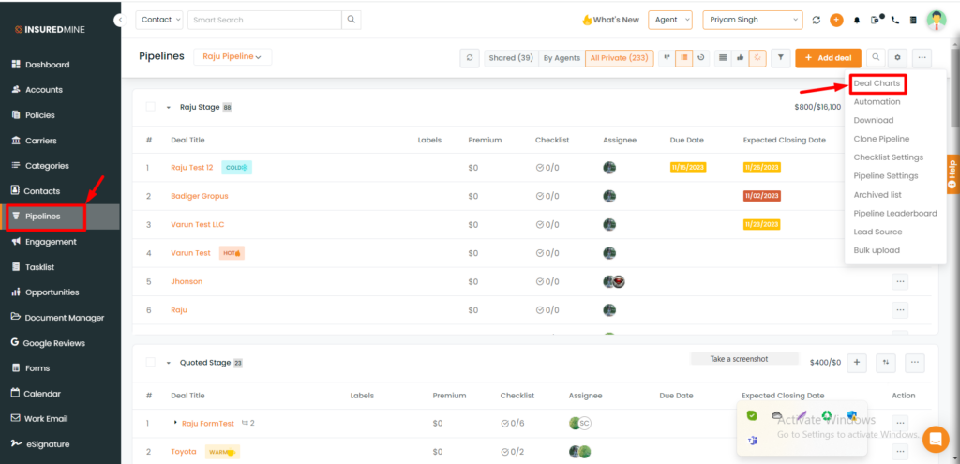
Task: Tick the Raju Stage checkbox
Action: (151, 107)
